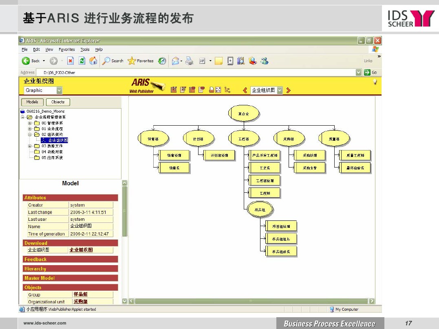
Task: Open the File menu
Action: (x=24, y=50)
